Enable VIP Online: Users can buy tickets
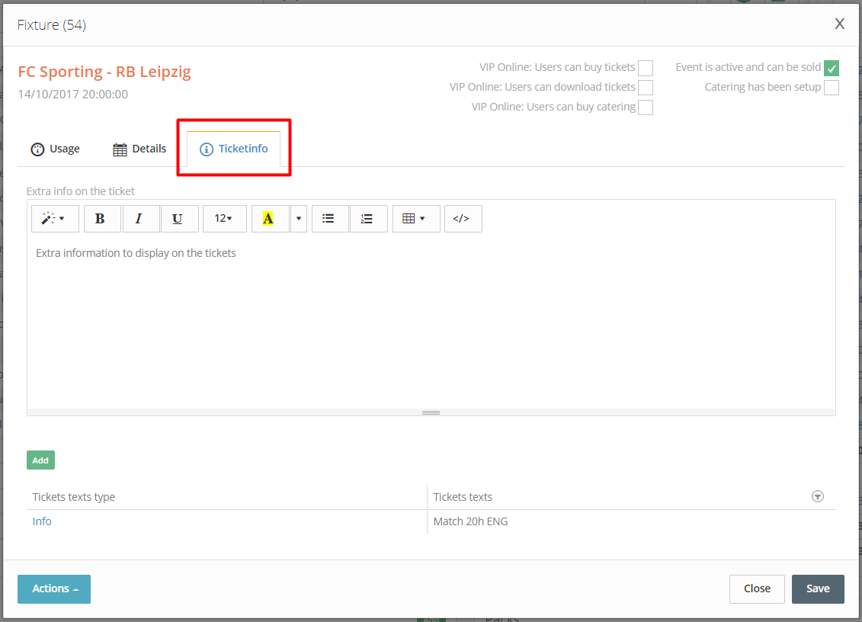This screenshot has width=862, height=622. (x=646, y=68)
